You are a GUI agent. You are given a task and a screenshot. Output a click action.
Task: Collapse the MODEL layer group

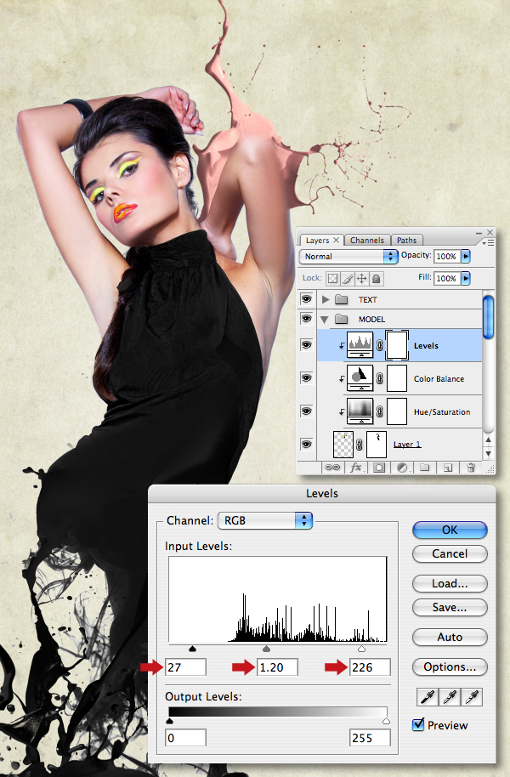325,320
